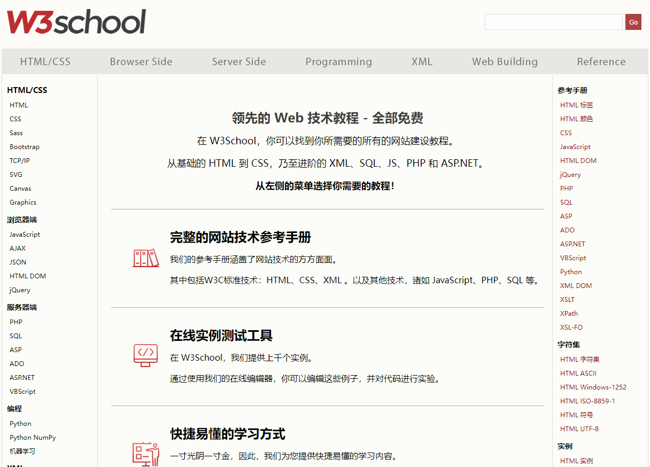Click the search input field
Screen dimensions: 650x467
tap(554, 22)
